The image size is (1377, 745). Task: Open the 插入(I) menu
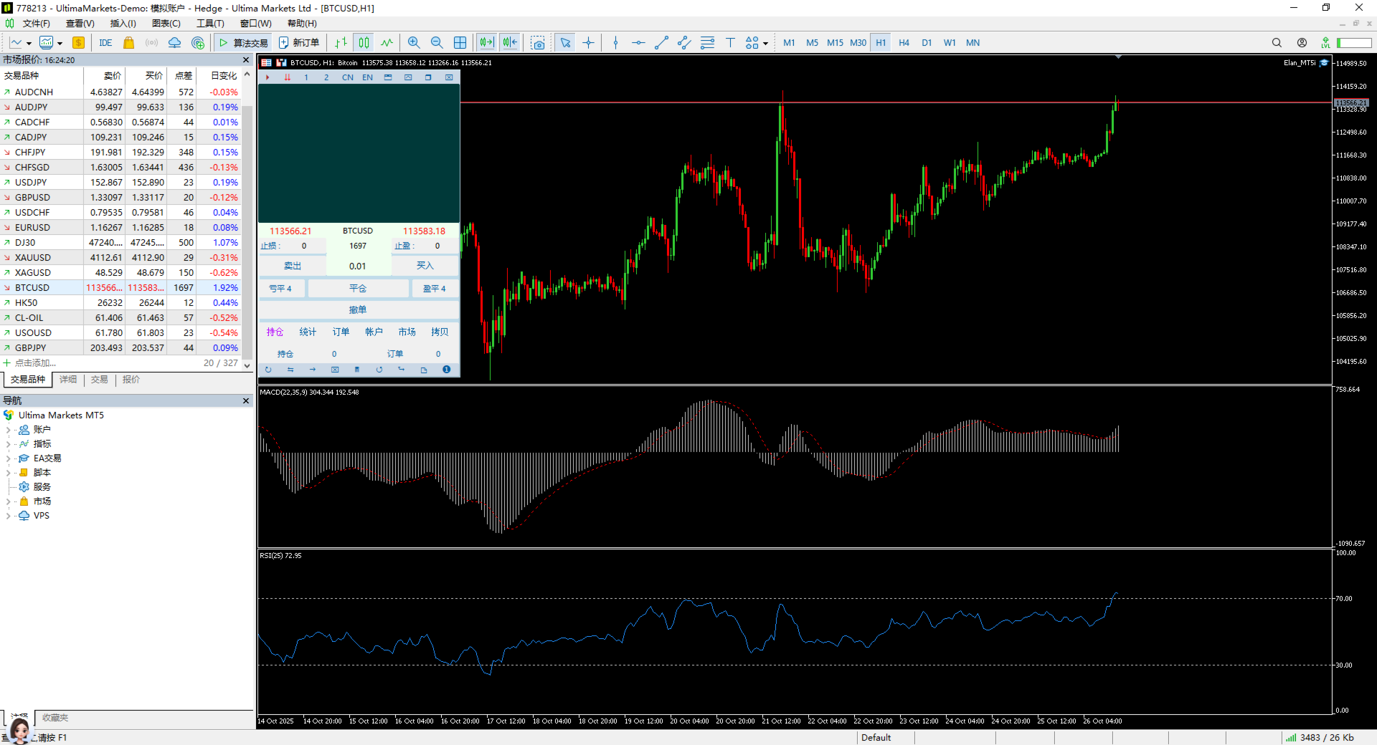[123, 24]
